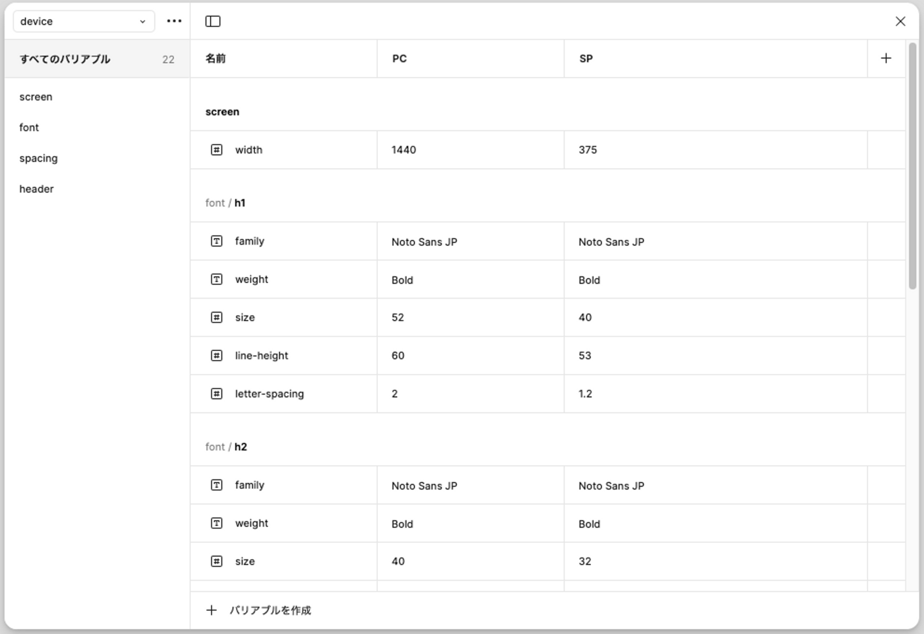Image resolution: width=924 pixels, height=634 pixels.
Task: Click the number icon beside h2 size
Action: [217, 561]
